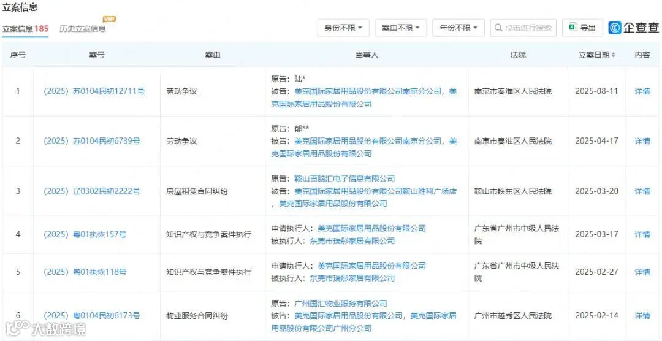Click 广州市越秀区人民法院 cell
Image resolution: width=662 pixels, height=341 pixels.
click(x=512, y=315)
